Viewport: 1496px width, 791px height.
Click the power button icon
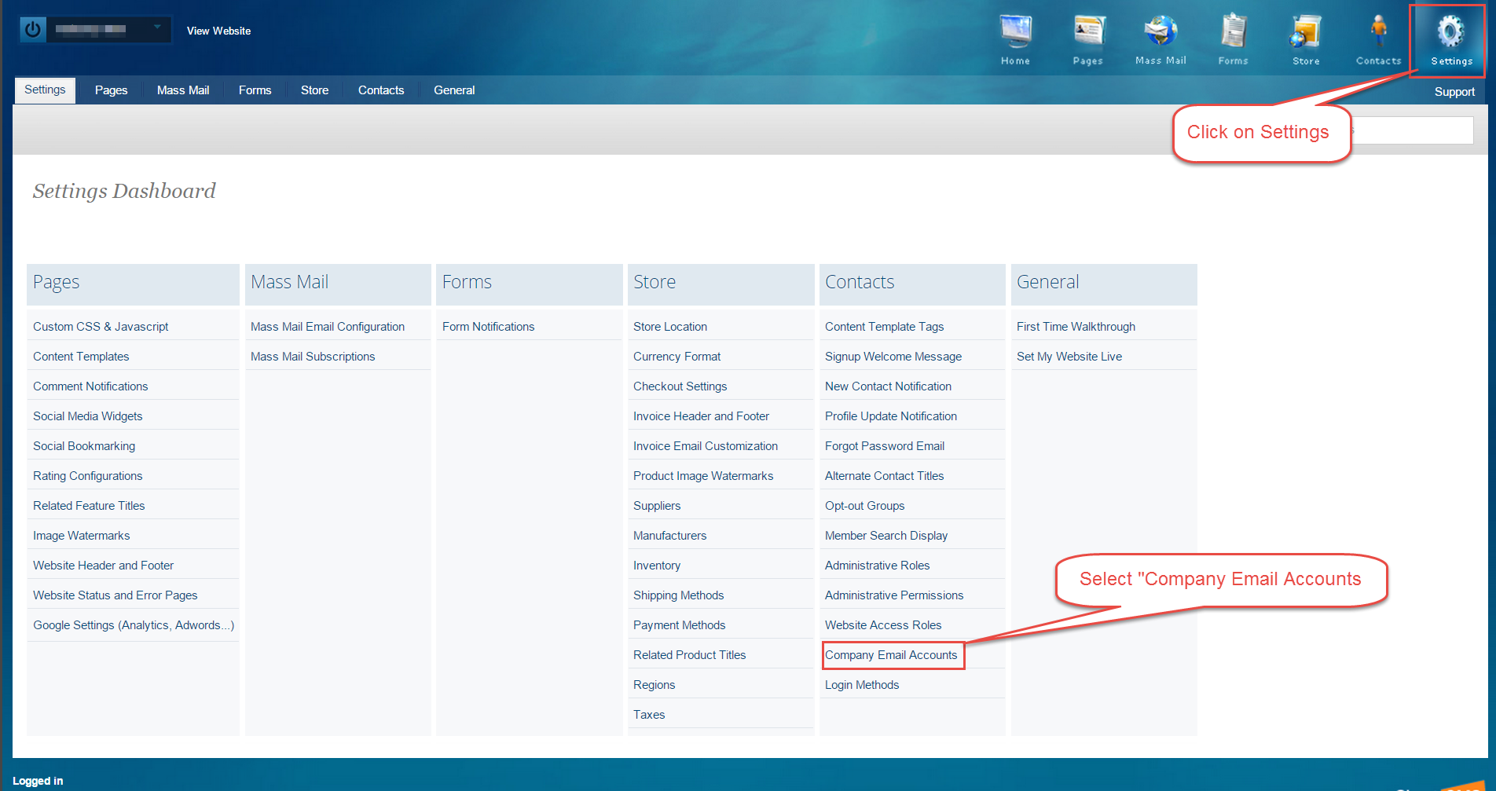coord(32,30)
